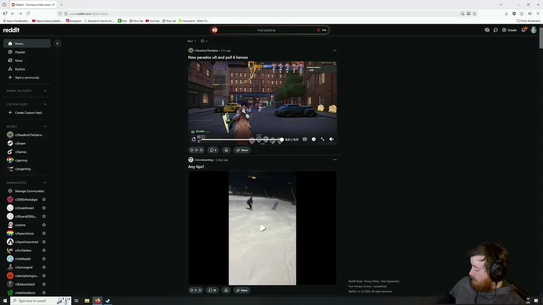
Task: Give an award to the New paradox ult post
Action: coord(226,150)
